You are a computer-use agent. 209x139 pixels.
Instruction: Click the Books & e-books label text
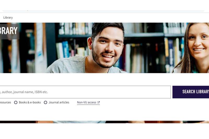pyautogui.click(x=30, y=102)
